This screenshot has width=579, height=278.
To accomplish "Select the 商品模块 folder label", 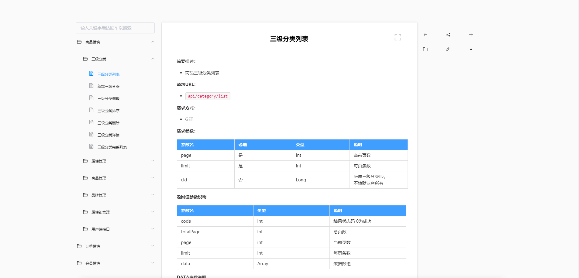I will [x=93, y=42].
